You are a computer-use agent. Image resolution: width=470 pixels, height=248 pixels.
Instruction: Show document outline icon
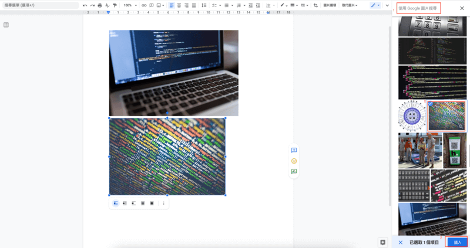pyautogui.click(x=6, y=25)
